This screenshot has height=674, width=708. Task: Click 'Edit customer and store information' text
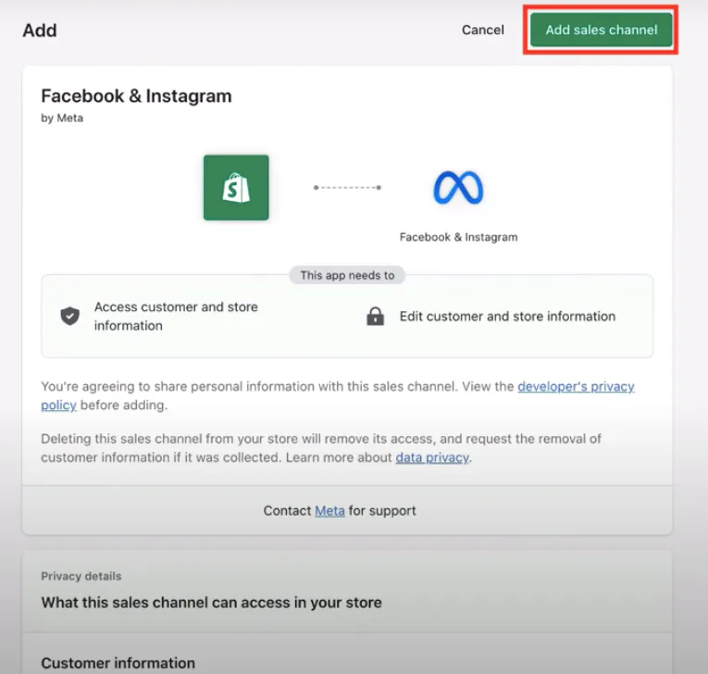tap(507, 317)
